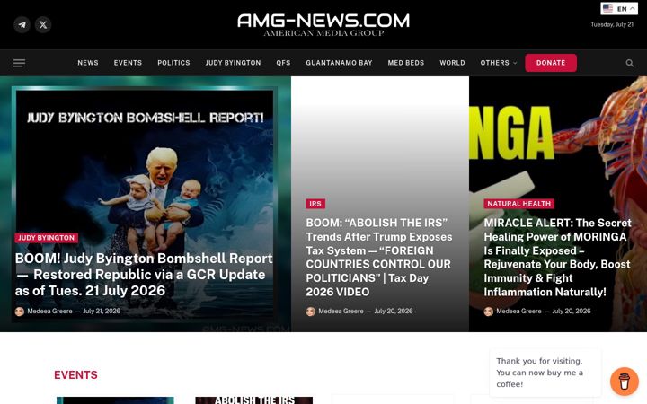Click the US flag language icon
This screenshot has width=647, height=404.
607,8
